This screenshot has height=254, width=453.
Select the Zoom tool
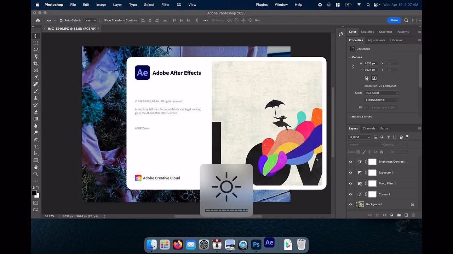click(35, 174)
